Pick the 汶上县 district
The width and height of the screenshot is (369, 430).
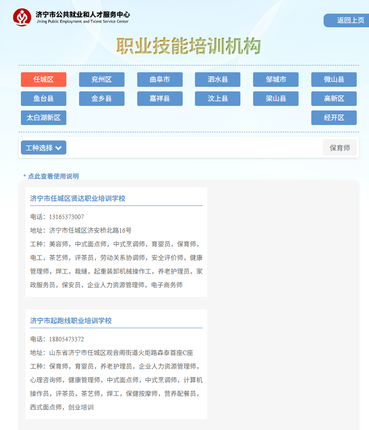click(x=218, y=99)
